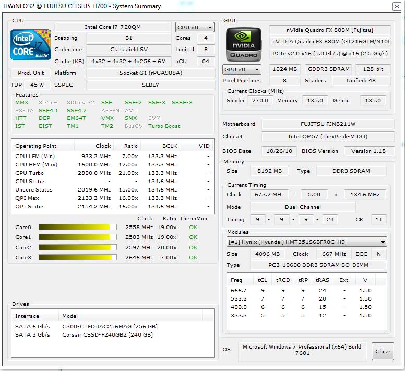Select the C300-CTFDDAC256MAG drive row
Viewport: 405px width, 371px height.
coord(112,326)
